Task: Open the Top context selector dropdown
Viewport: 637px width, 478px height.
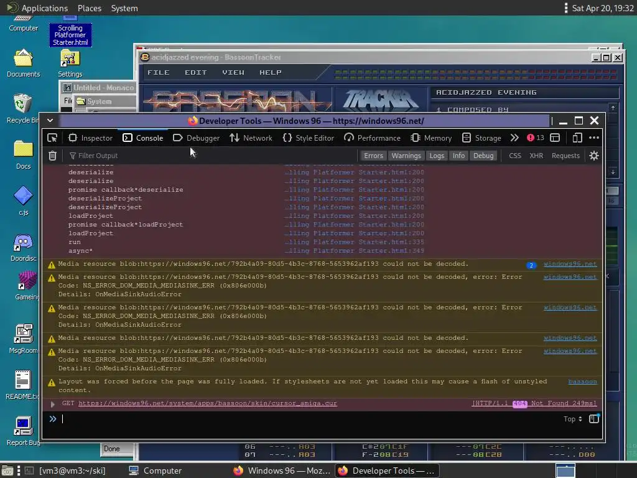Action: pyautogui.click(x=573, y=419)
